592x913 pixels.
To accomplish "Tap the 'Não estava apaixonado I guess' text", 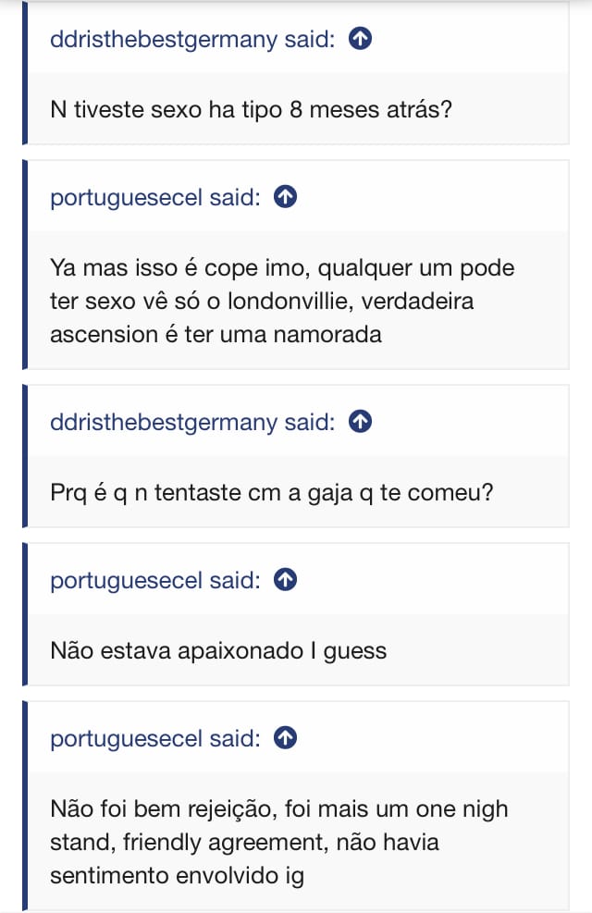I will tap(218, 650).
